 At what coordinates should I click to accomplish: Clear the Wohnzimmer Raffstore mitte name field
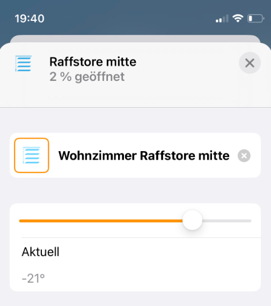(x=244, y=156)
